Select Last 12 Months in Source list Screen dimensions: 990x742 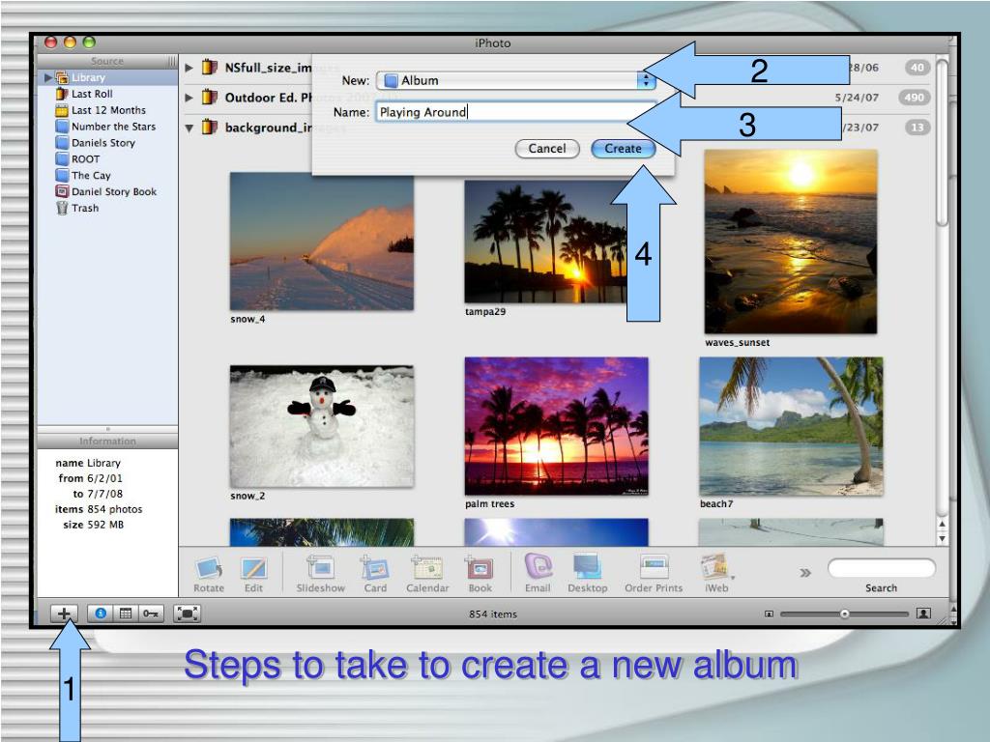pos(107,110)
